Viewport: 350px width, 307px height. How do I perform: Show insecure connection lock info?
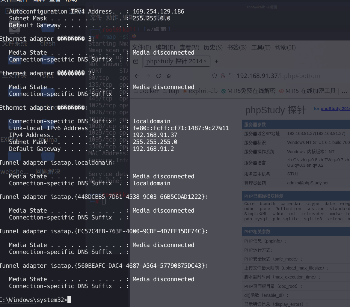pyautogui.click(x=223, y=76)
